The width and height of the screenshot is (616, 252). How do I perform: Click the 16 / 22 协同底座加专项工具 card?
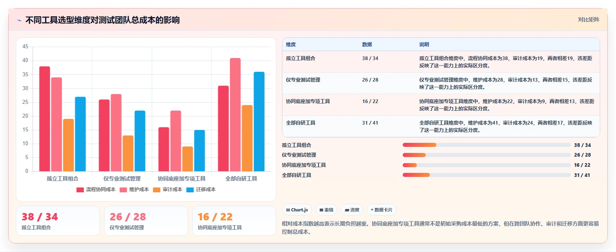pos(234,221)
